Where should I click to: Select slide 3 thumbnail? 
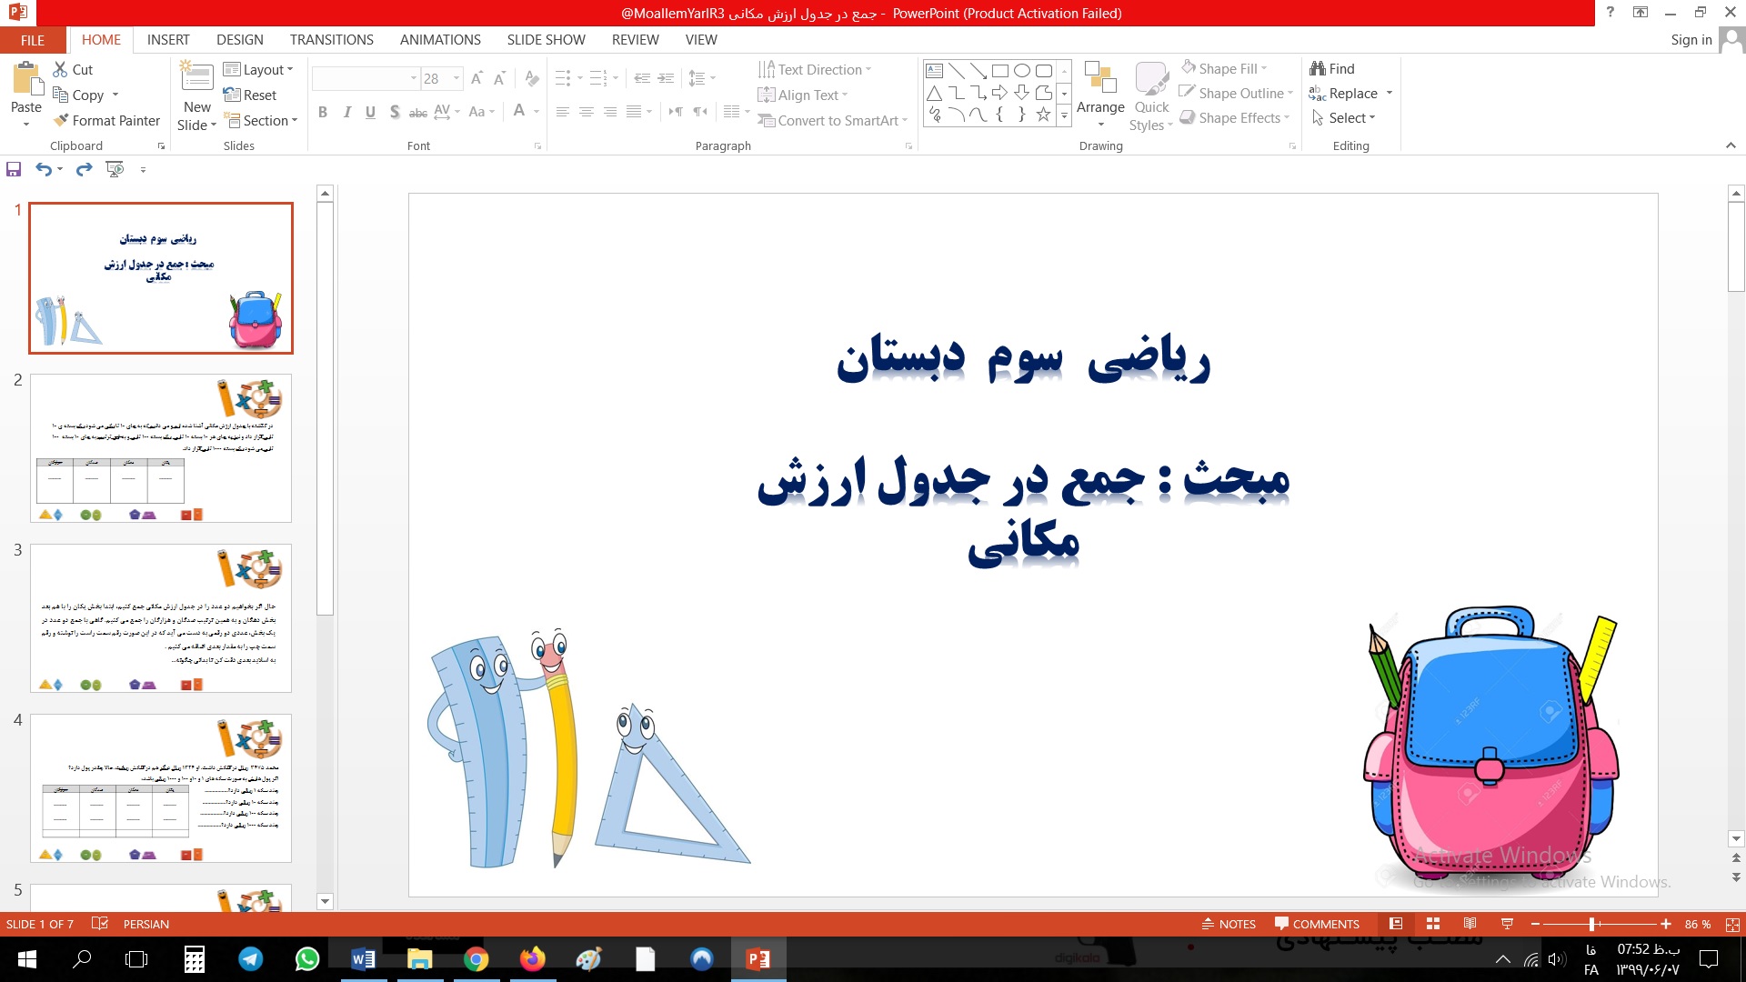tap(161, 618)
